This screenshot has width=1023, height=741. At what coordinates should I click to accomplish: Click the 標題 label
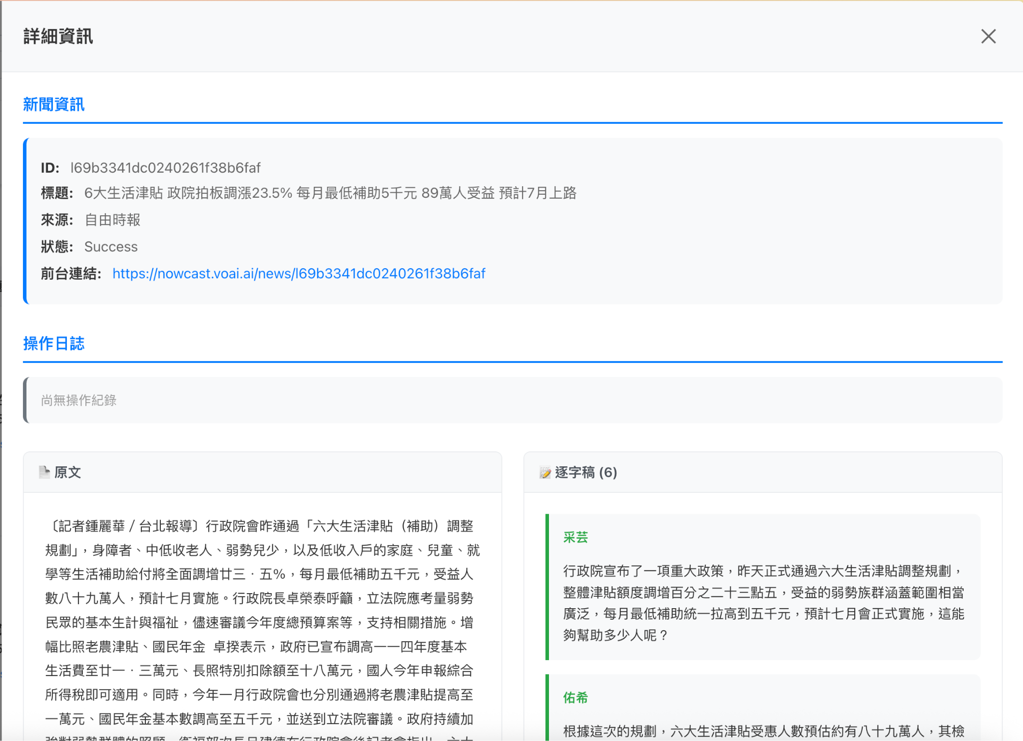pos(57,193)
